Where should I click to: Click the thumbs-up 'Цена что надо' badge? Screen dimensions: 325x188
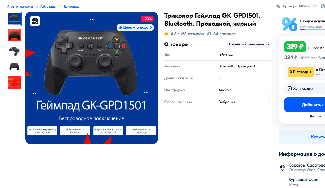click(x=135, y=27)
